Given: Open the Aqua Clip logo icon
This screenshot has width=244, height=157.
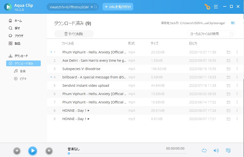Looking at the screenshot, I should [8, 7].
